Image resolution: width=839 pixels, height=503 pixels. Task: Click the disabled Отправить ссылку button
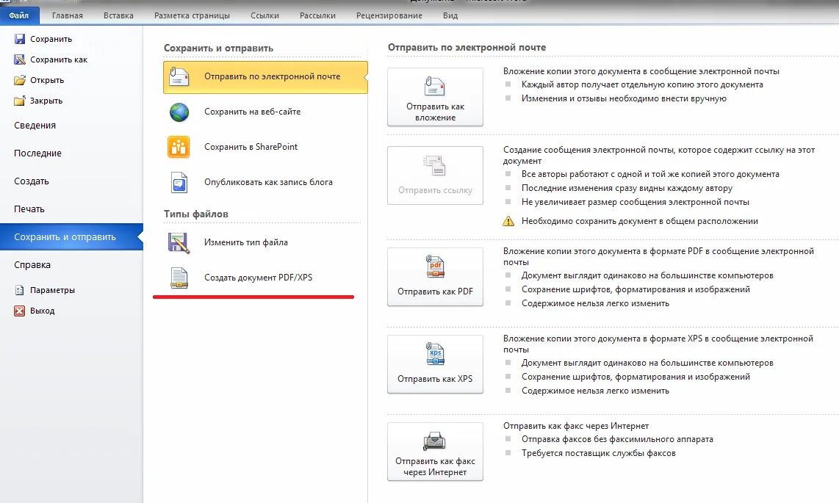pyautogui.click(x=435, y=175)
